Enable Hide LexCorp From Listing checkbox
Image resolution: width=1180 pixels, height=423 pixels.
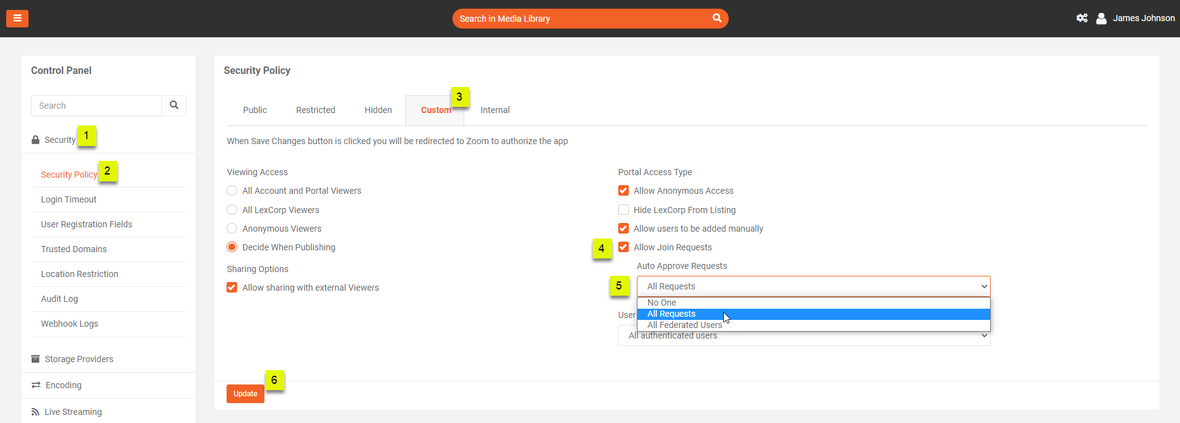(623, 210)
